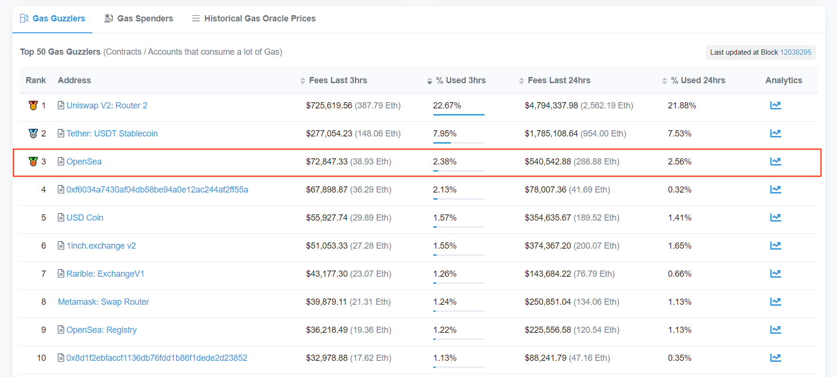Screen dimensions: 837x377
Task: Open analytics chart icon for Rarible: ExchangeV1
Action: coord(775,274)
